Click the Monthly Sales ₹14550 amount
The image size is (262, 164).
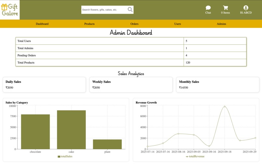point(183,88)
